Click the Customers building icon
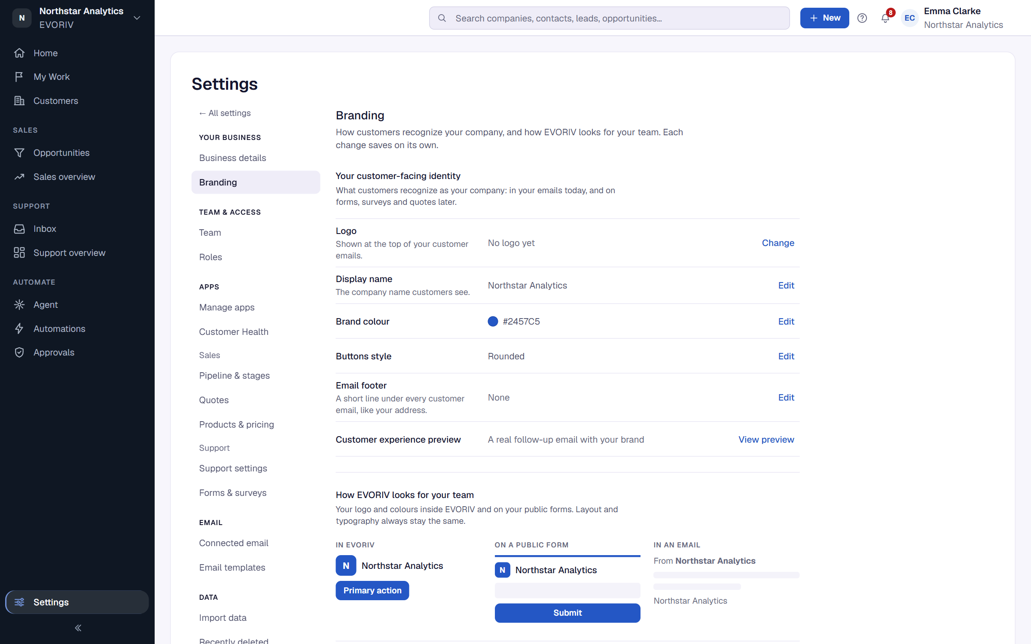 19,101
